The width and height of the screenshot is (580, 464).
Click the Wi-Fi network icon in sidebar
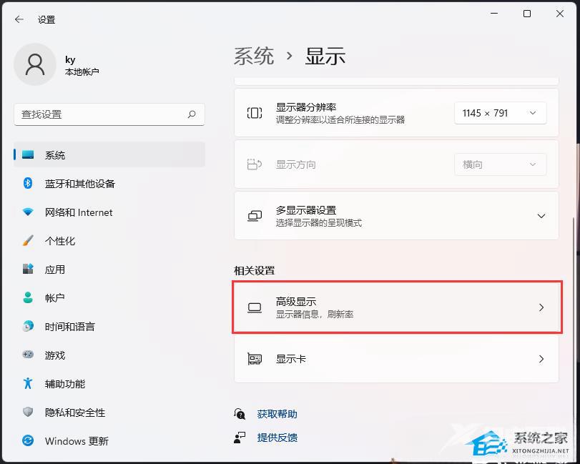pyautogui.click(x=28, y=212)
